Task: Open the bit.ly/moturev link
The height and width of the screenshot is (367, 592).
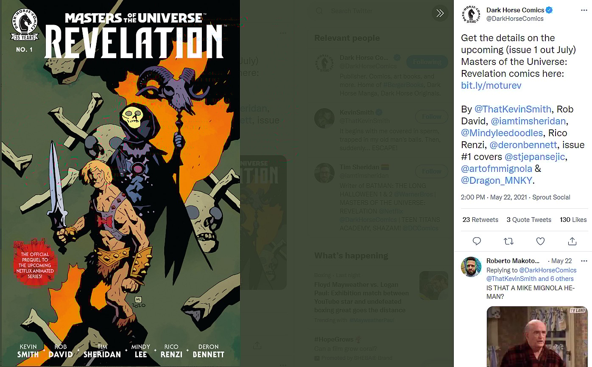Action: point(491,85)
